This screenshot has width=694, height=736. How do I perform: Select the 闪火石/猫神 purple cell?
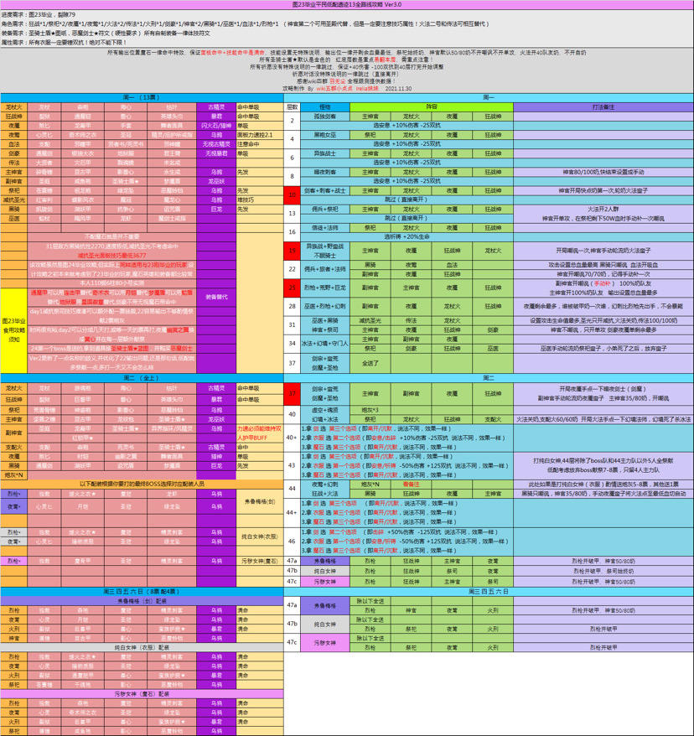tap(216, 126)
